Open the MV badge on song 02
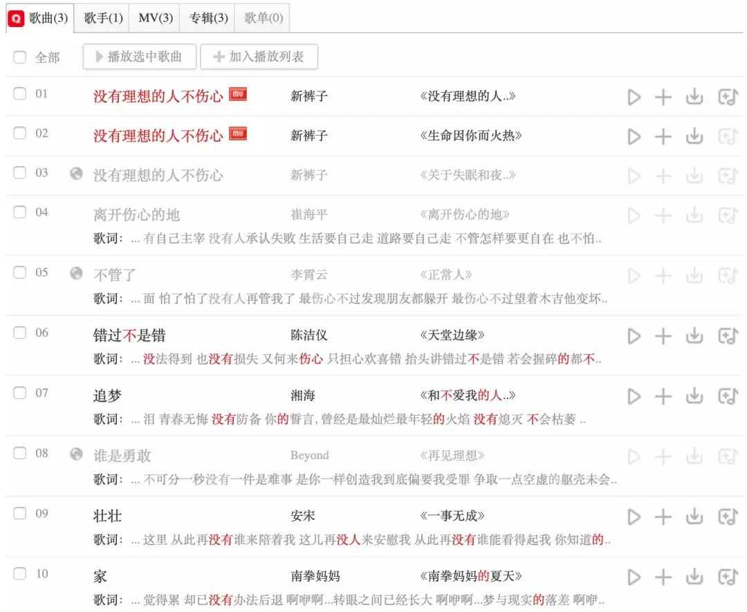The height and width of the screenshot is (612, 747). pyautogui.click(x=238, y=134)
